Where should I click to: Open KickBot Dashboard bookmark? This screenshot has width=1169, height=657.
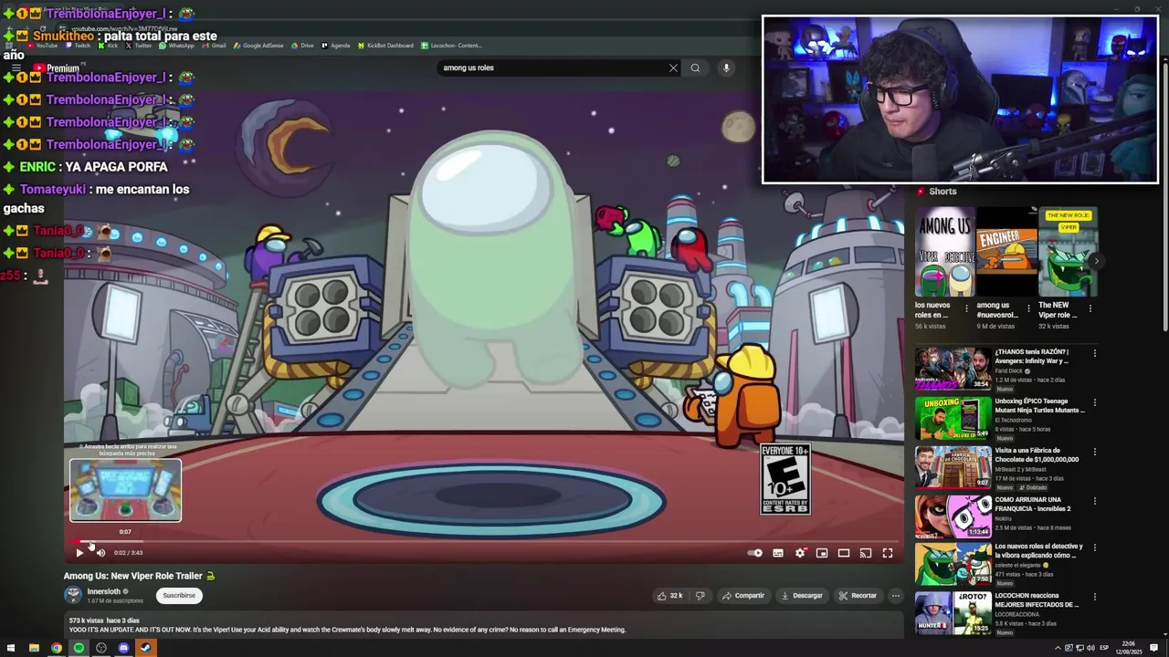click(x=385, y=46)
